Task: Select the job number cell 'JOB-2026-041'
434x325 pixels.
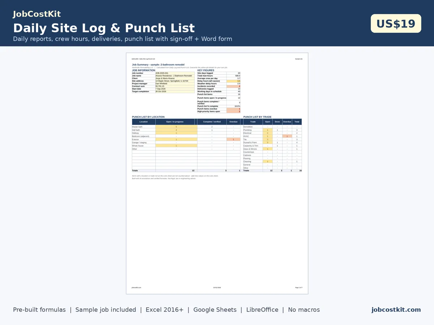Action: pos(175,73)
